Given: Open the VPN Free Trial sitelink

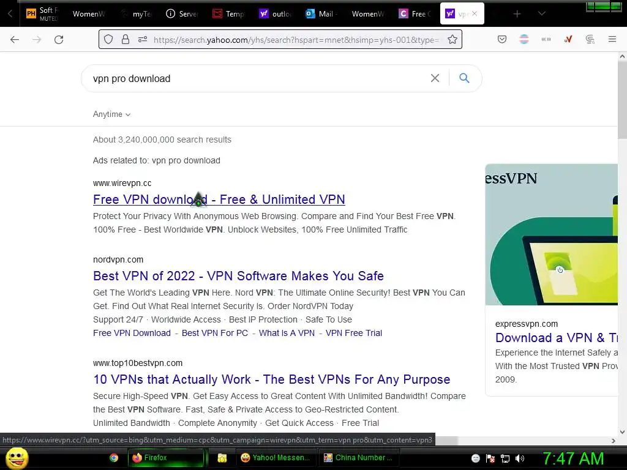Looking at the screenshot, I should point(353,333).
